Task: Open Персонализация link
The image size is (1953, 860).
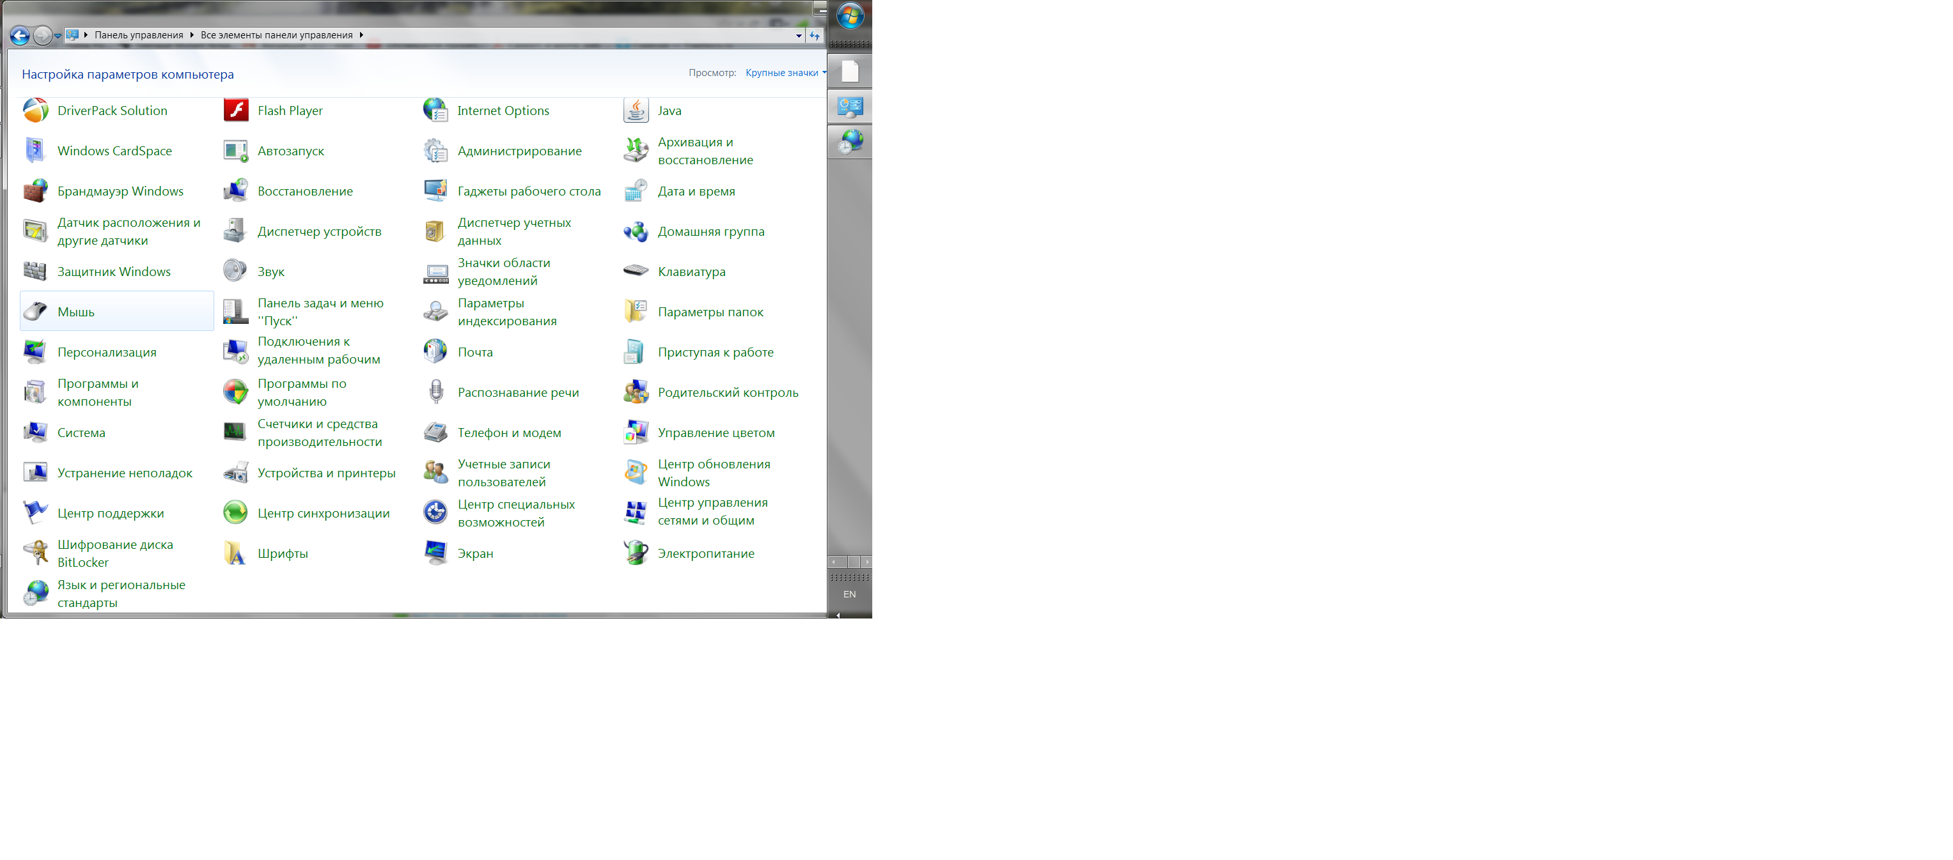Action: tap(107, 351)
